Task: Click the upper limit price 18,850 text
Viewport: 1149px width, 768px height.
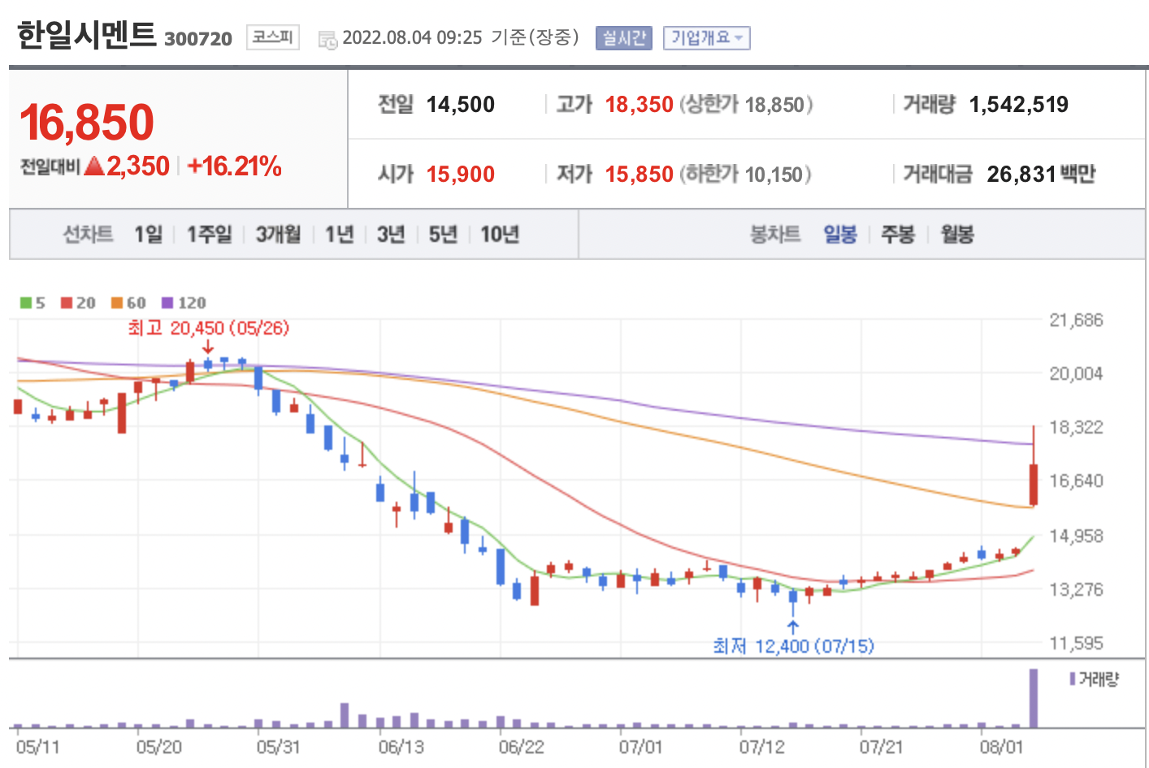Action: pos(774,105)
